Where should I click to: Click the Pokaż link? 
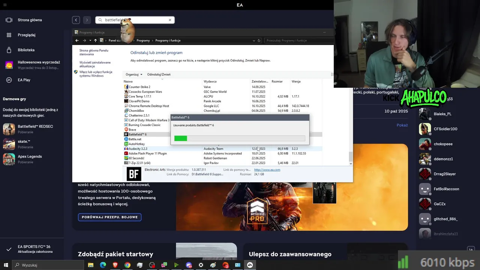tap(402, 125)
